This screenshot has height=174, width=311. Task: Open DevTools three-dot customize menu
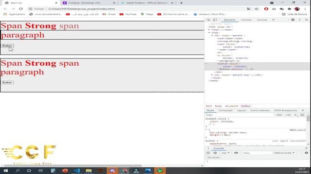click(300, 20)
